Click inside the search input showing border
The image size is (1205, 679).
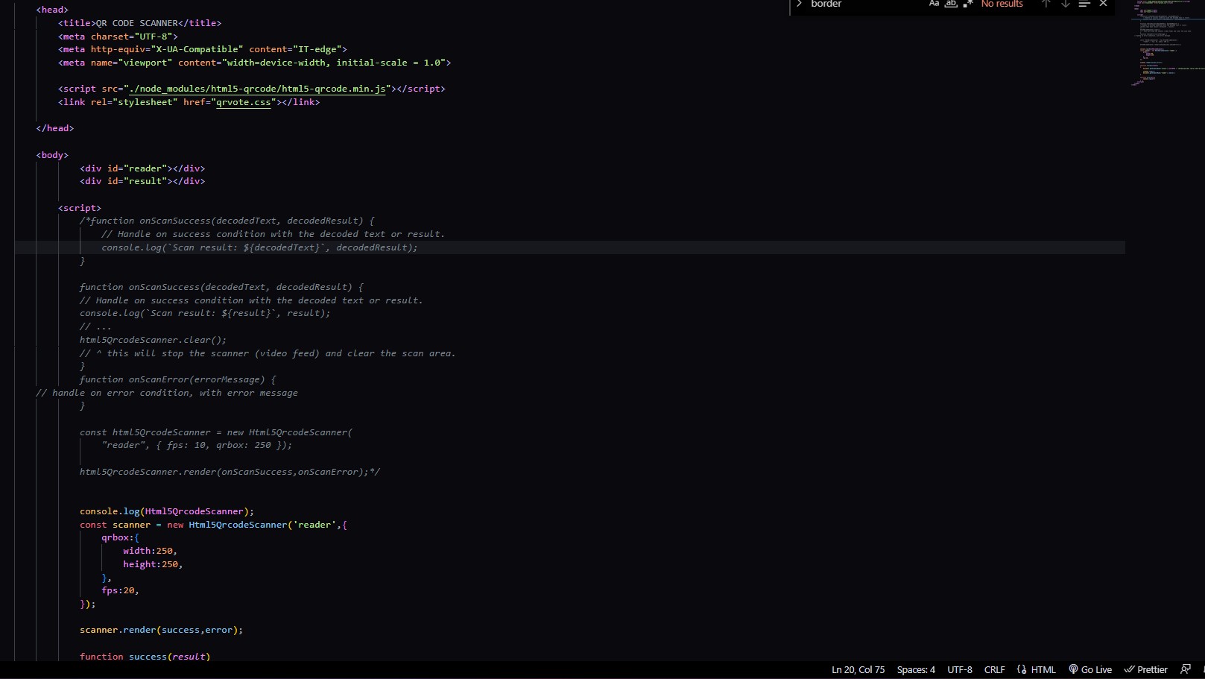pyautogui.click(x=850, y=4)
